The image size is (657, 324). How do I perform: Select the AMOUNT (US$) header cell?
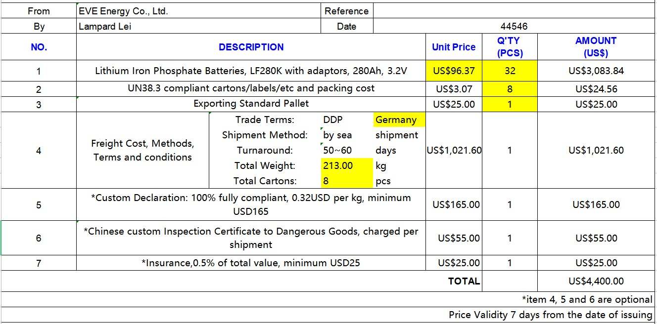pyautogui.click(x=596, y=47)
